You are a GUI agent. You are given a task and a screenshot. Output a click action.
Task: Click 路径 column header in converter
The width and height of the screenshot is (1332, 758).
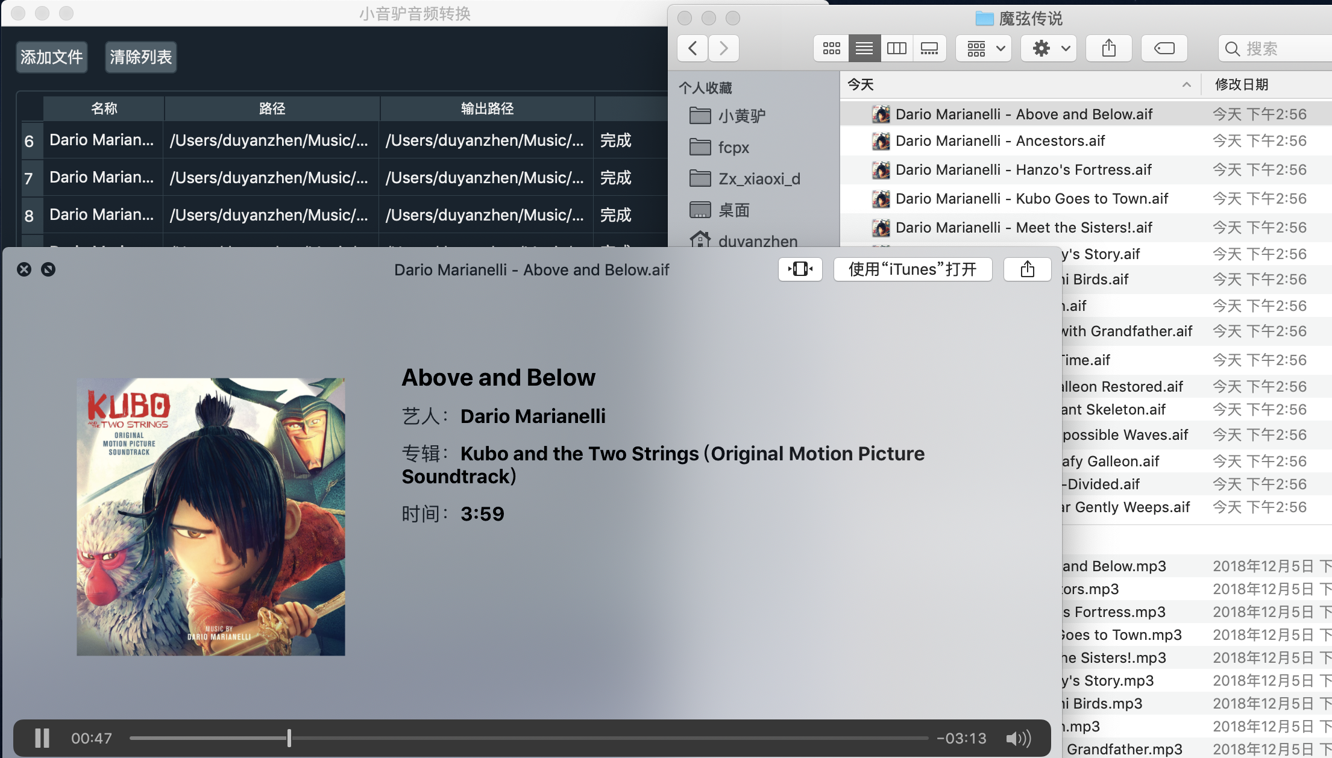point(272,108)
